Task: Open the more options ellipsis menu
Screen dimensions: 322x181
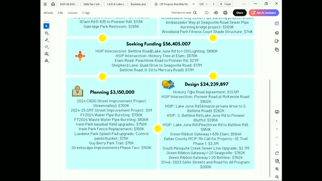Action: [x=244, y=4]
